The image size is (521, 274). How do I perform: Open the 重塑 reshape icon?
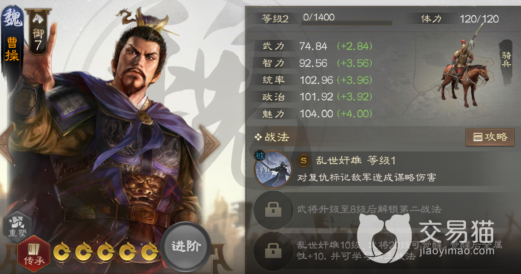pyautogui.click(x=17, y=227)
